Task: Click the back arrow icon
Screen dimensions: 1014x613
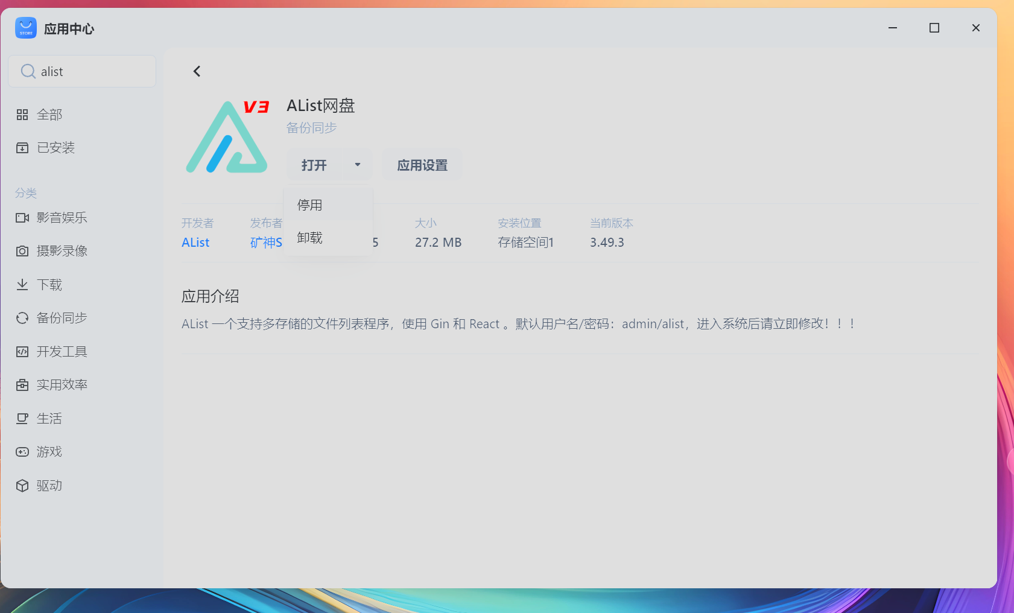Action: [197, 71]
